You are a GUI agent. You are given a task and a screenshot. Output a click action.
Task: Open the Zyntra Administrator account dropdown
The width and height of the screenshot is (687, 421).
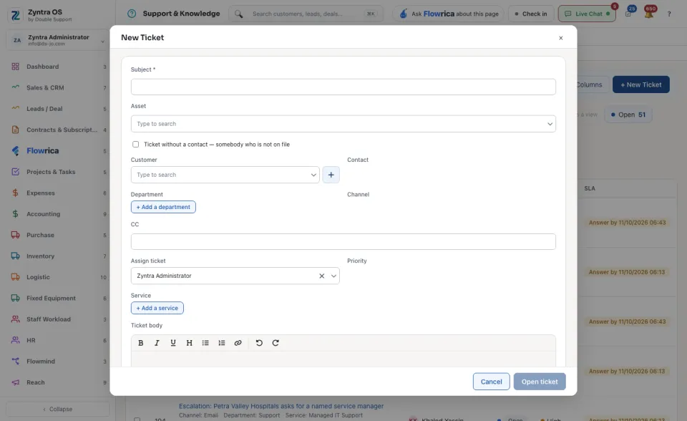(58, 40)
